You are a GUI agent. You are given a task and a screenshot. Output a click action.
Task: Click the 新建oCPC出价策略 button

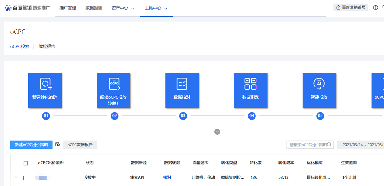pos(32,144)
